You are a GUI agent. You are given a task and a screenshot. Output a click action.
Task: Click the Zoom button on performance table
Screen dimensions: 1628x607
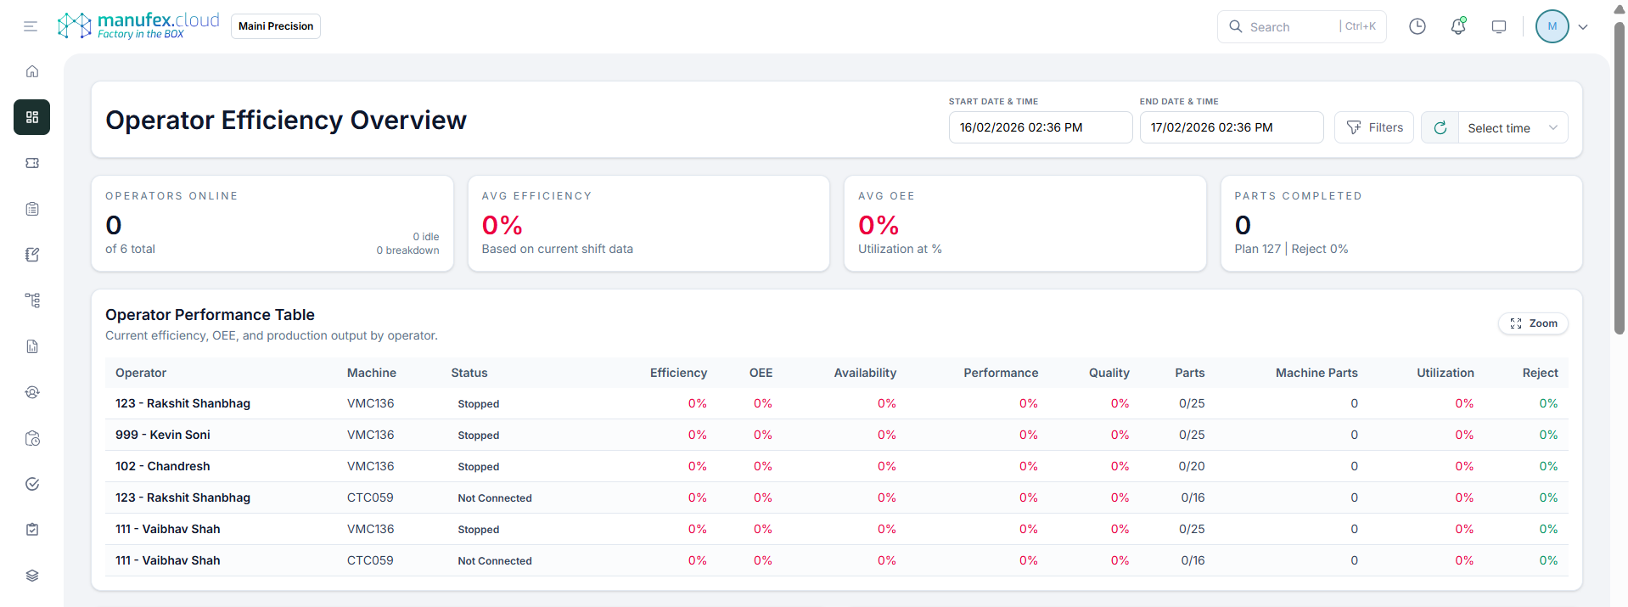[1534, 323]
